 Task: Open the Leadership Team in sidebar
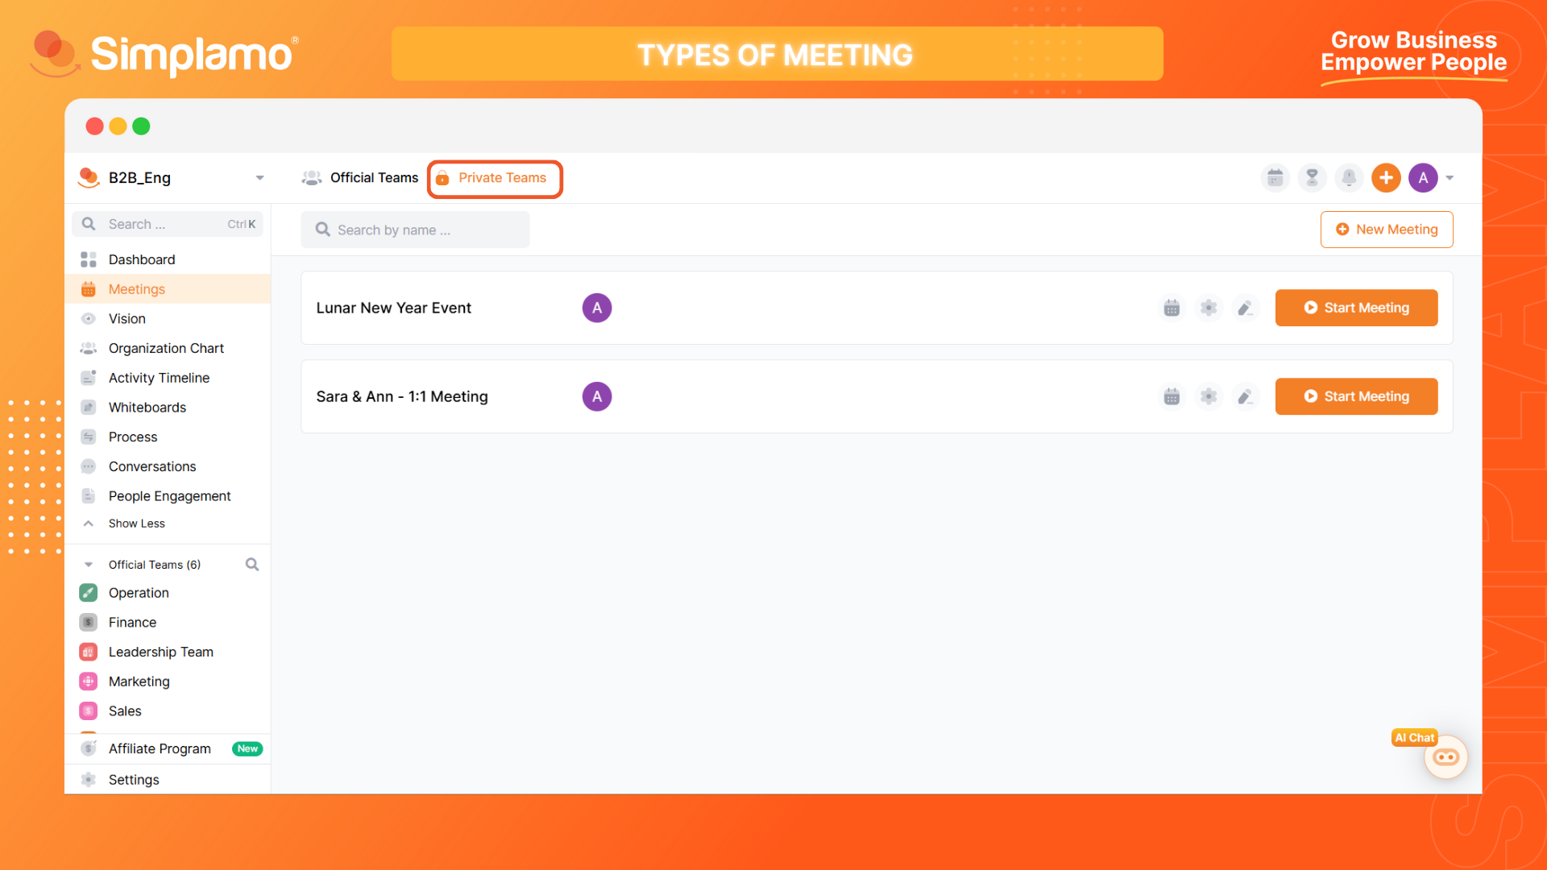coord(160,652)
